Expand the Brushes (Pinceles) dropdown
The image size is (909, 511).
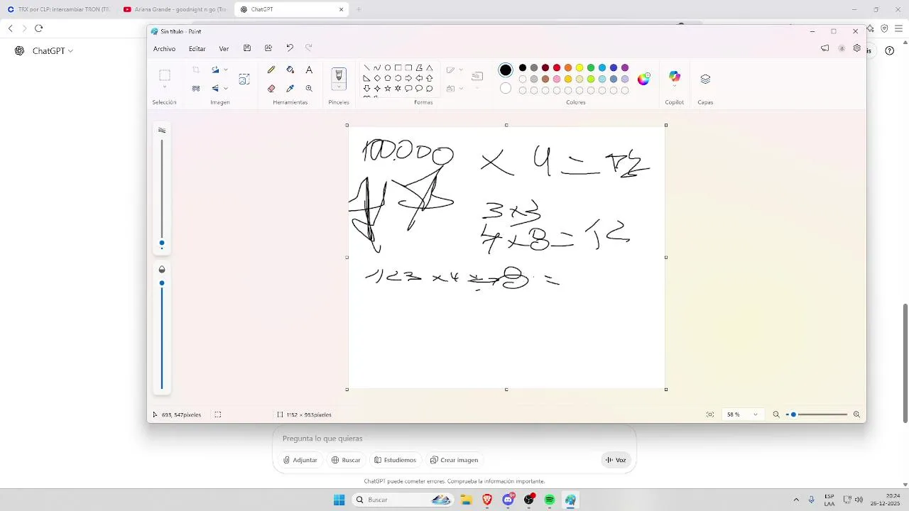(339, 87)
